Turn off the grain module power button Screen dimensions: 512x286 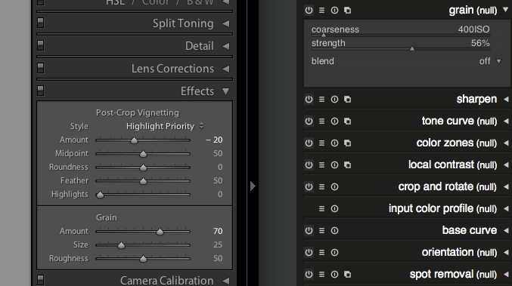point(309,11)
